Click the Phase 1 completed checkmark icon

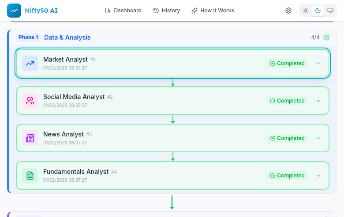(x=326, y=37)
